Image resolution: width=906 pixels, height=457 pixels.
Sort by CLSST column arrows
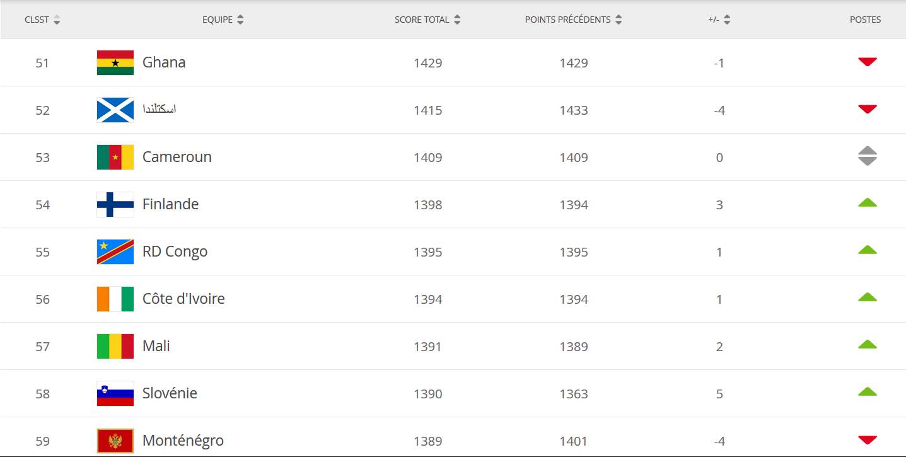coord(57,20)
